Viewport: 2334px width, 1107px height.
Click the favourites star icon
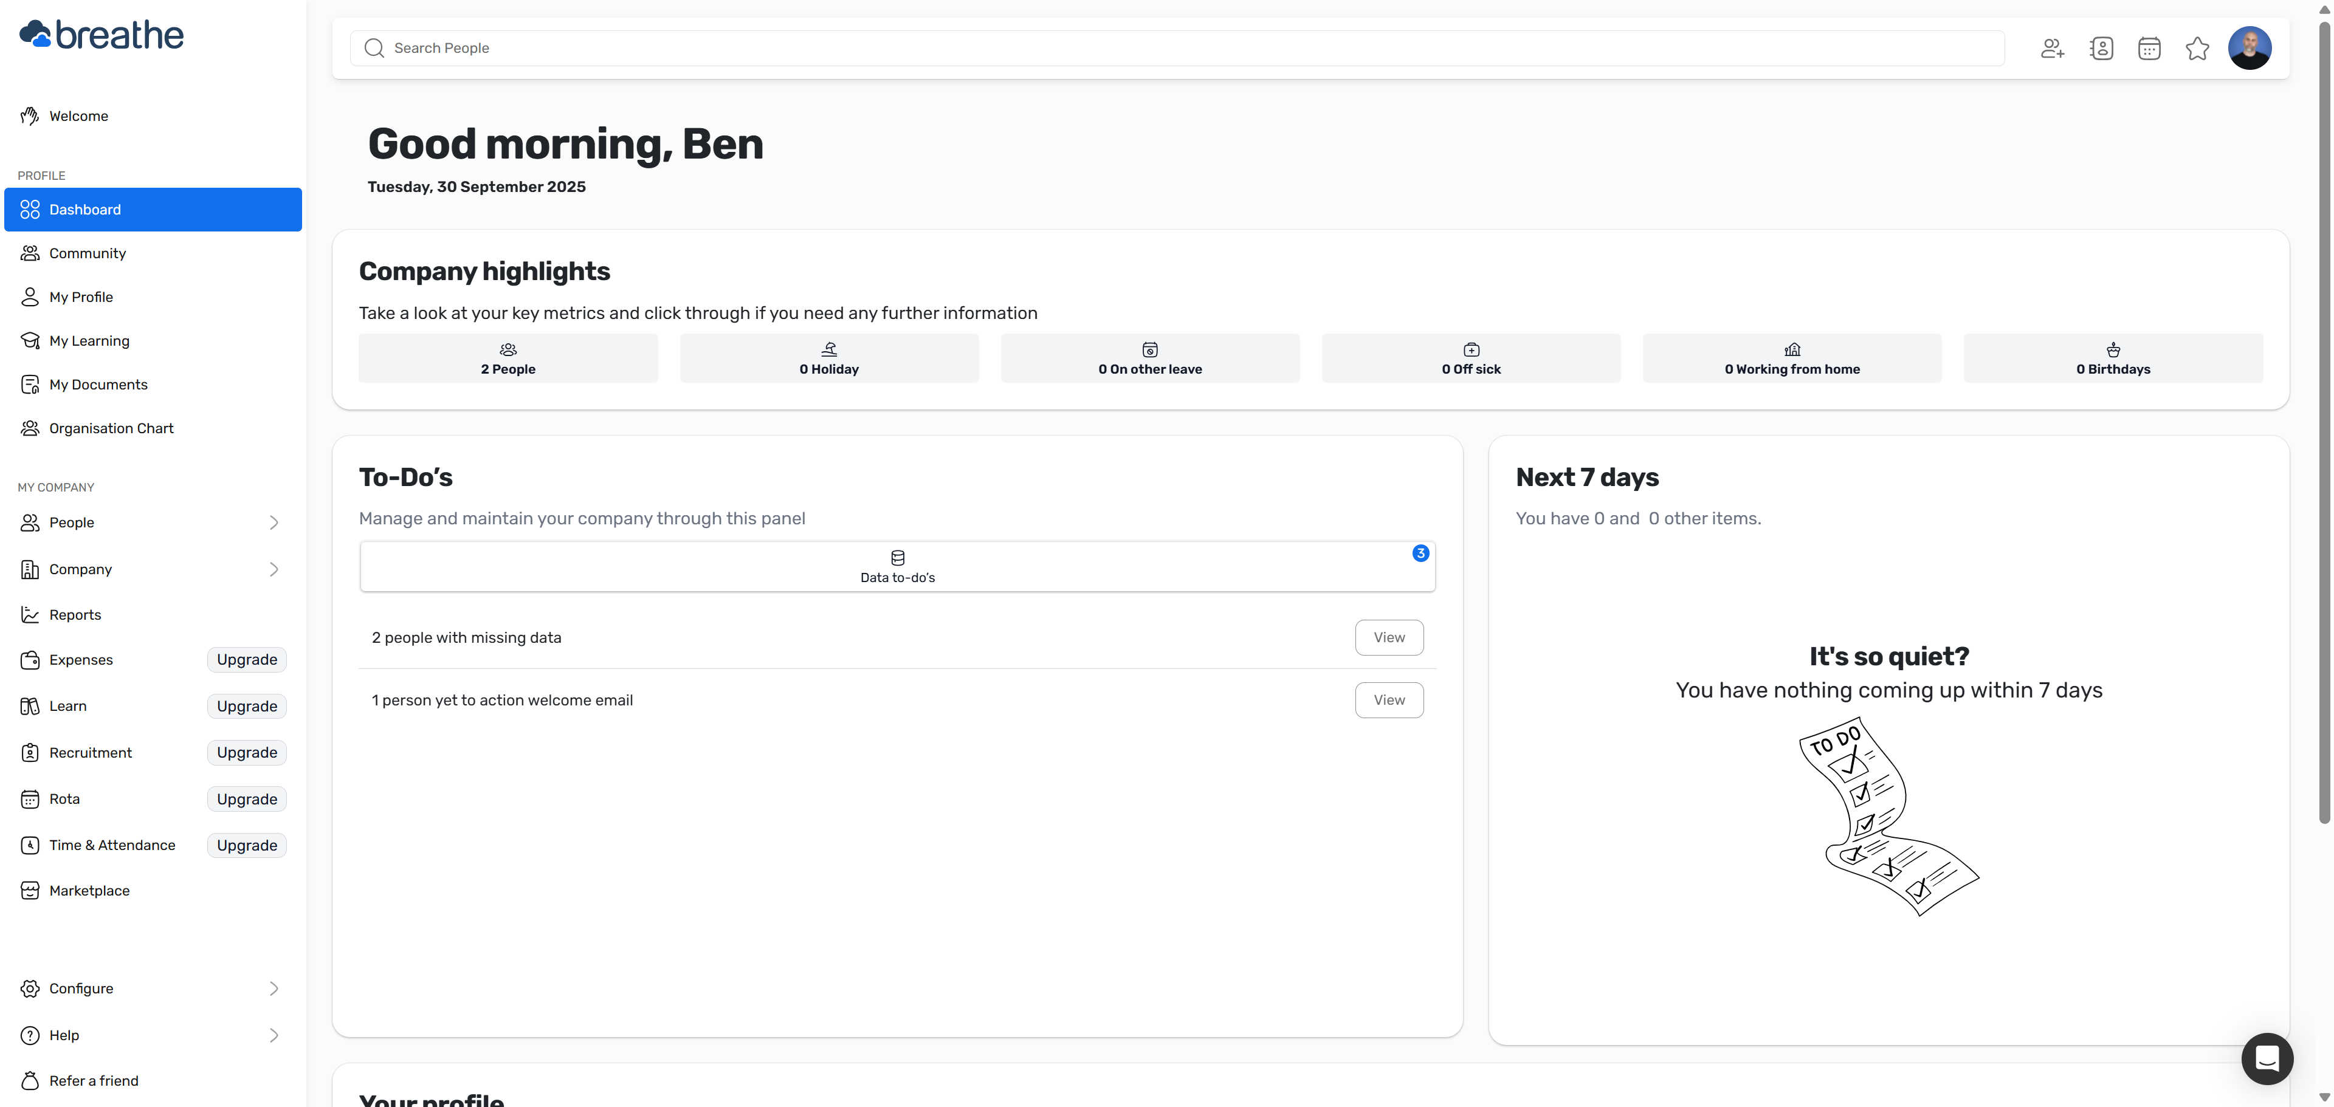(2197, 48)
